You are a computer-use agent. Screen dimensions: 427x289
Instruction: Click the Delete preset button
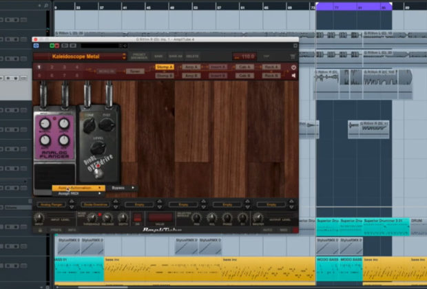[x=192, y=56]
